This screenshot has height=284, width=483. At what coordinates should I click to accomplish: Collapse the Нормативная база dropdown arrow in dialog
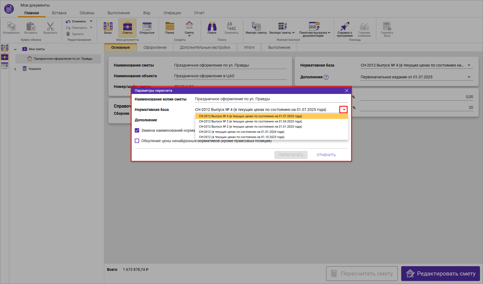pos(344,110)
